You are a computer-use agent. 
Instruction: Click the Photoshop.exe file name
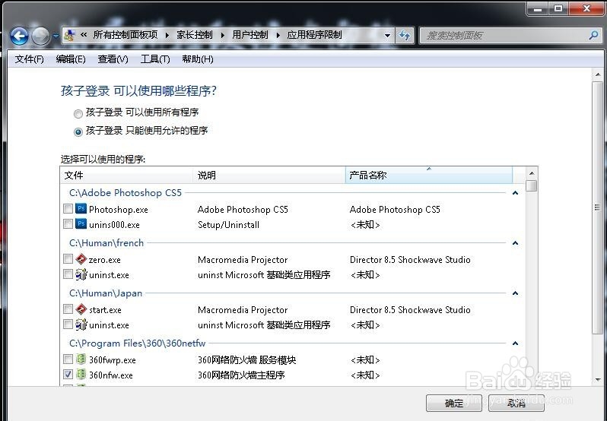[x=119, y=210]
